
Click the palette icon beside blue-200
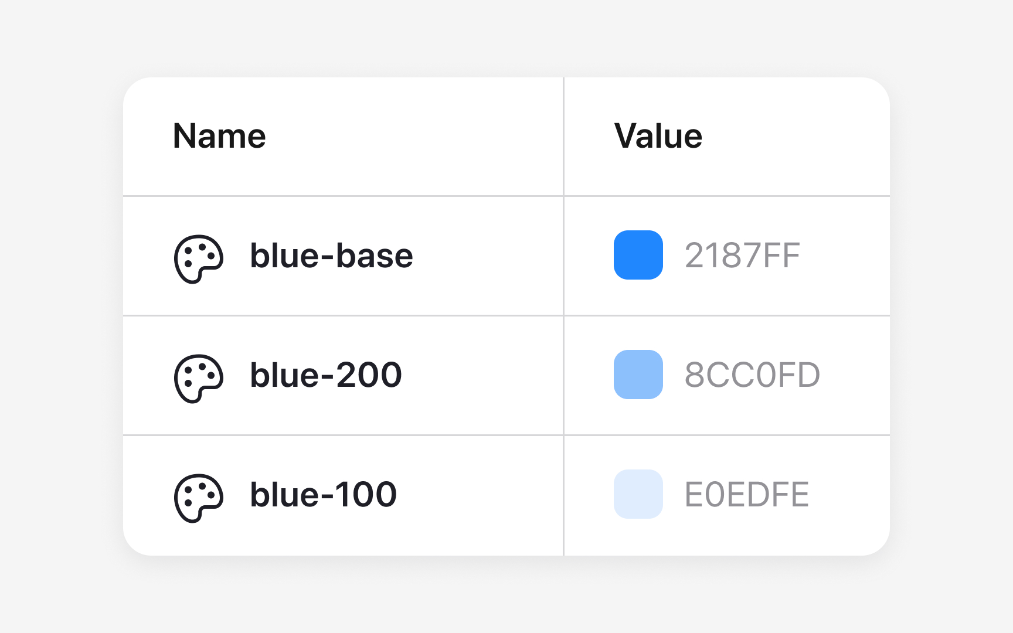[199, 378]
